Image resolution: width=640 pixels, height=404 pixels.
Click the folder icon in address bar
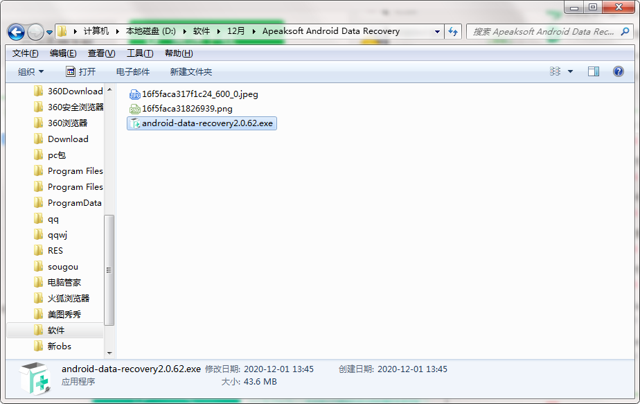62,31
